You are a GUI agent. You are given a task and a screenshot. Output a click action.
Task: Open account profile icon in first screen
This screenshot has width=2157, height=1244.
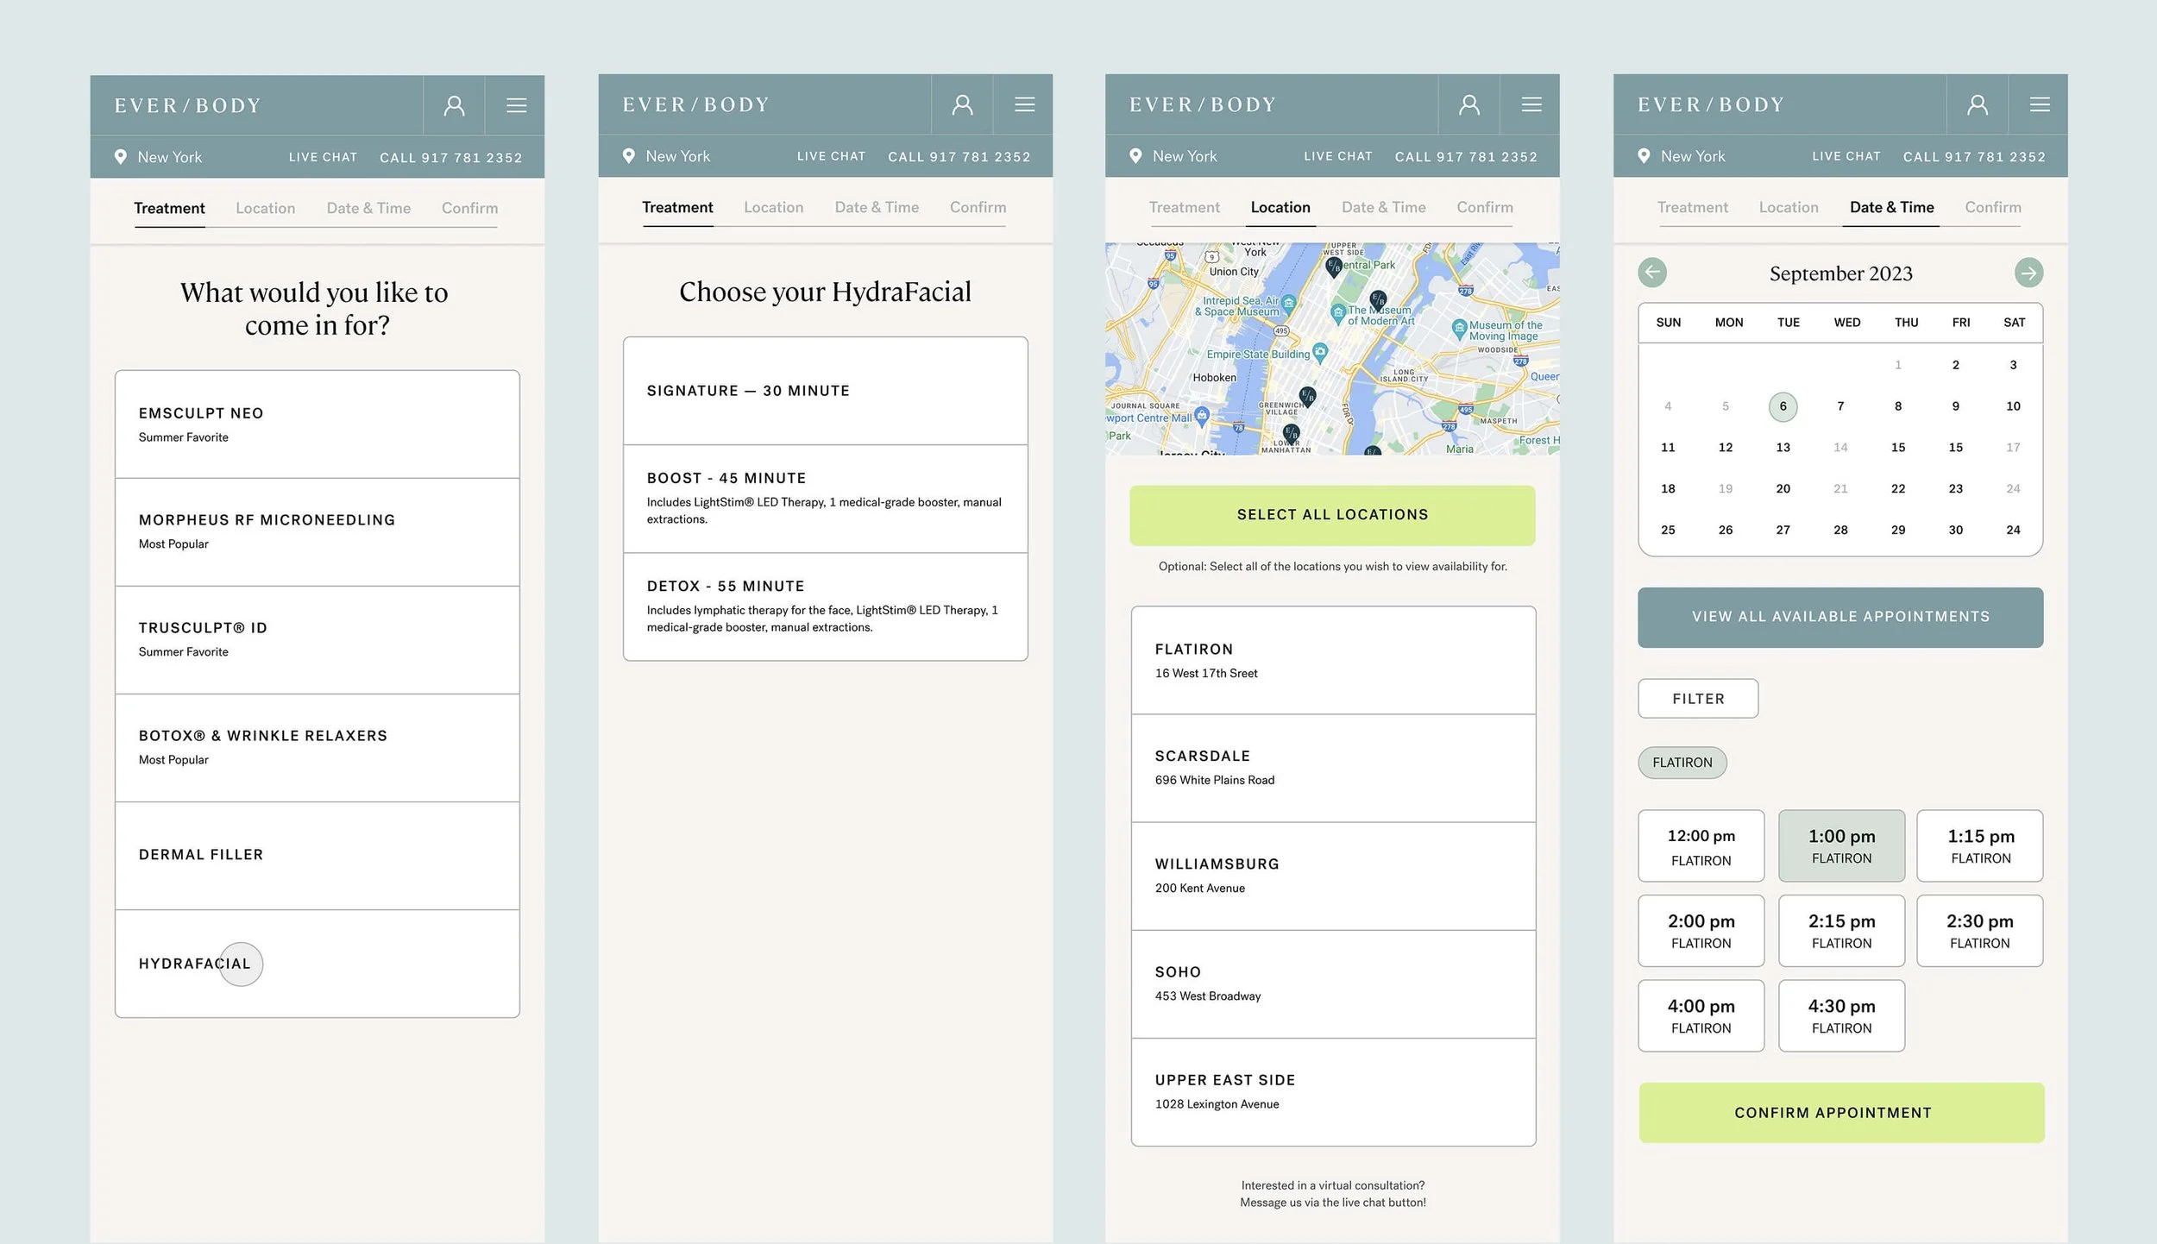(x=454, y=105)
